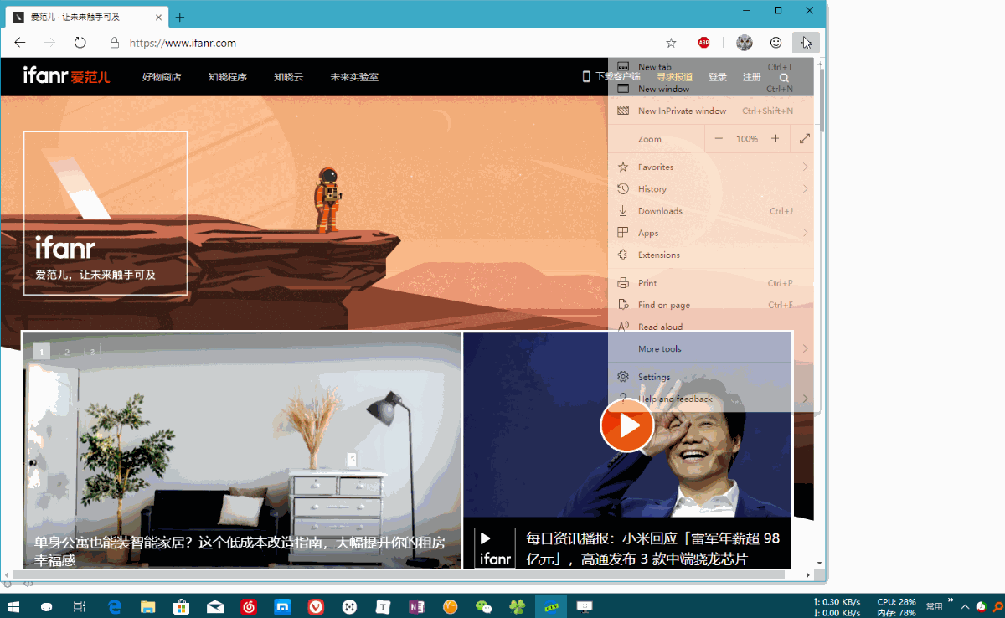Open the green clover app on taskbar
The height and width of the screenshot is (618, 1005).
point(518,606)
